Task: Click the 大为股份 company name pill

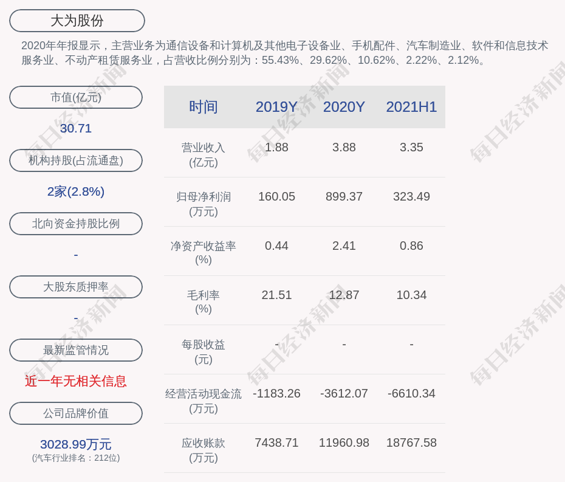Action: click(x=77, y=21)
